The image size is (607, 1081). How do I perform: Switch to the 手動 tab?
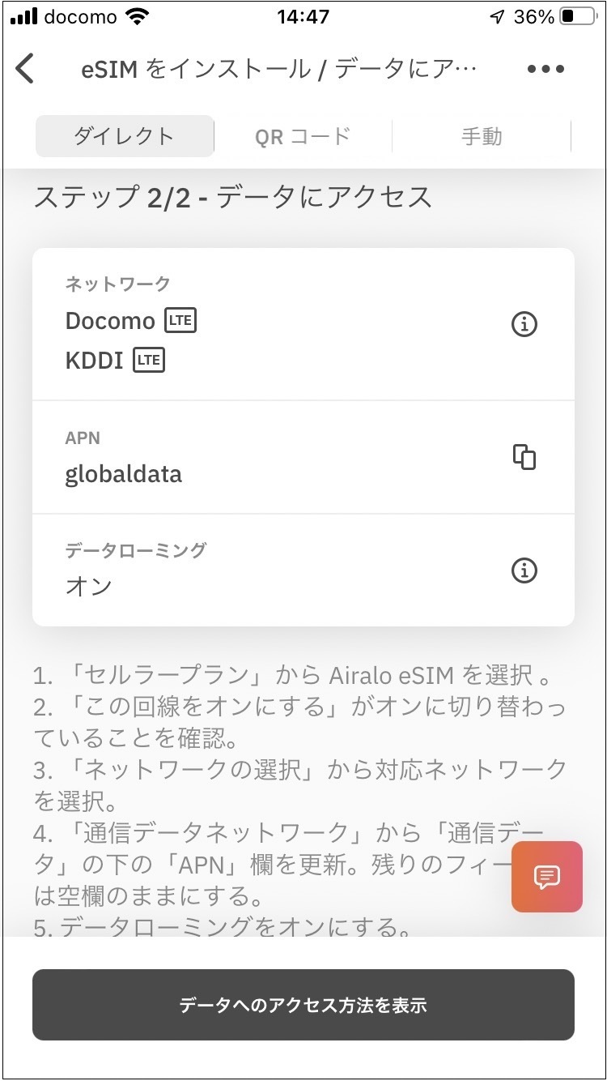pos(482,136)
